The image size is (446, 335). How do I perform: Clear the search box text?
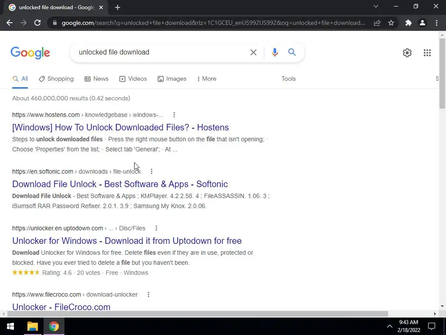(x=253, y=52)
